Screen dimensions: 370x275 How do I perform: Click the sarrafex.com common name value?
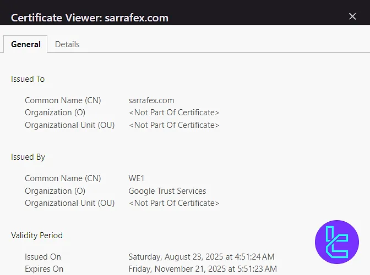151,100
